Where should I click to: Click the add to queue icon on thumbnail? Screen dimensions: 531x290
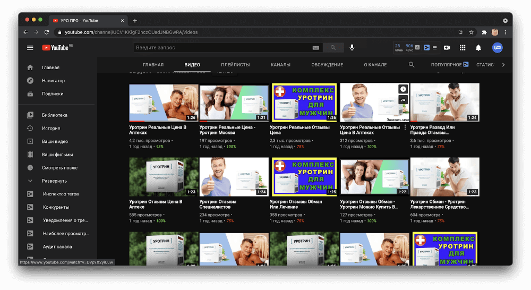point(403,99)
